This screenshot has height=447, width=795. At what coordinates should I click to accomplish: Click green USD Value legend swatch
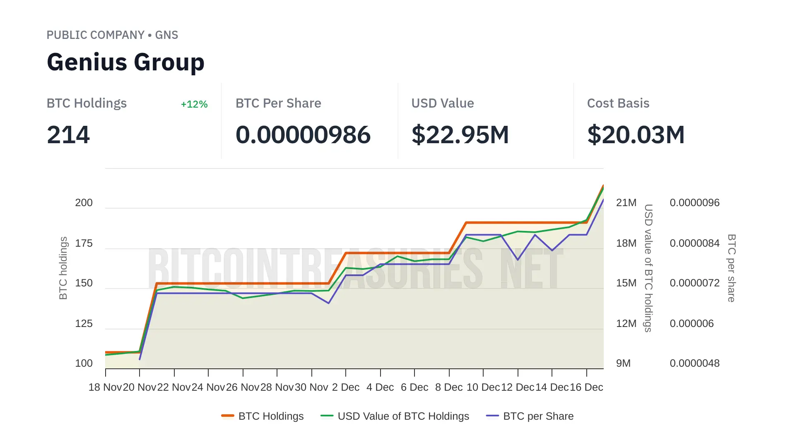(x=327, y=416)
